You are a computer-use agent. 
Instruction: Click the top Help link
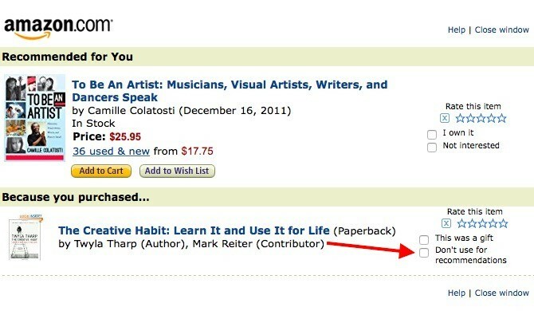(x=457, y=30)
